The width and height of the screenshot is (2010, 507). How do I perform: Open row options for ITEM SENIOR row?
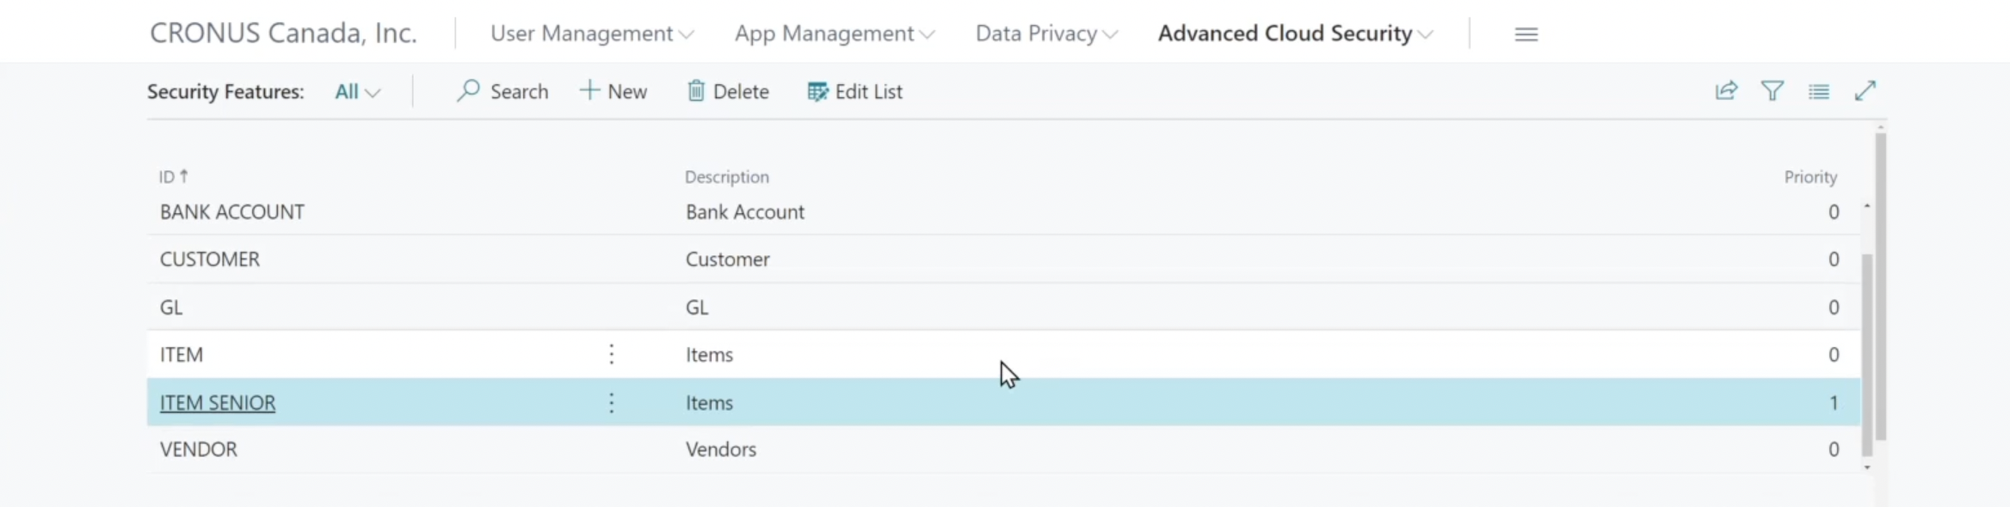(x=612, y=402)
